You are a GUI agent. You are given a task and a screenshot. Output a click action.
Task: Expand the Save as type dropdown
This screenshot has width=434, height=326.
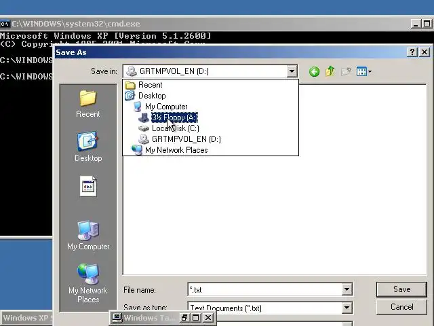347,308
